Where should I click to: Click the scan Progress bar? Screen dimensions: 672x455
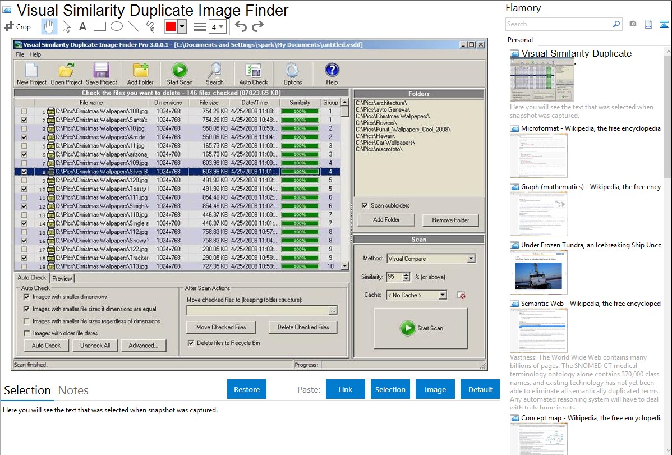pos(399,365)
